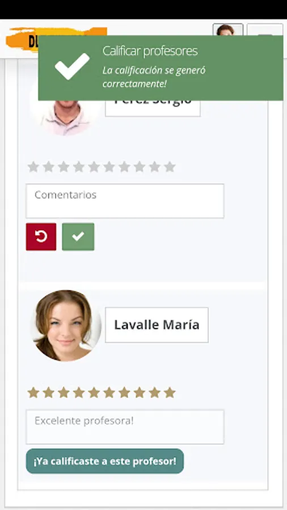Open Lavalle María name label
This screenshot has height=510, width=287.
pos(157,325)
